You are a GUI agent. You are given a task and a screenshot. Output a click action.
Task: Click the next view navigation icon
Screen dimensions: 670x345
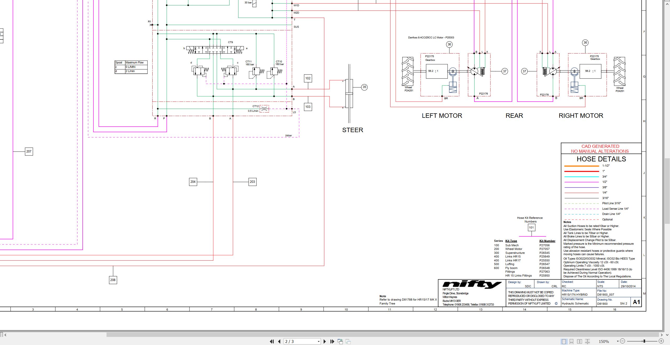coord(348,341)
